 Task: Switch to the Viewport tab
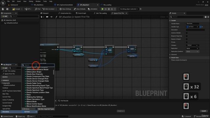click(x=45, y=13)
